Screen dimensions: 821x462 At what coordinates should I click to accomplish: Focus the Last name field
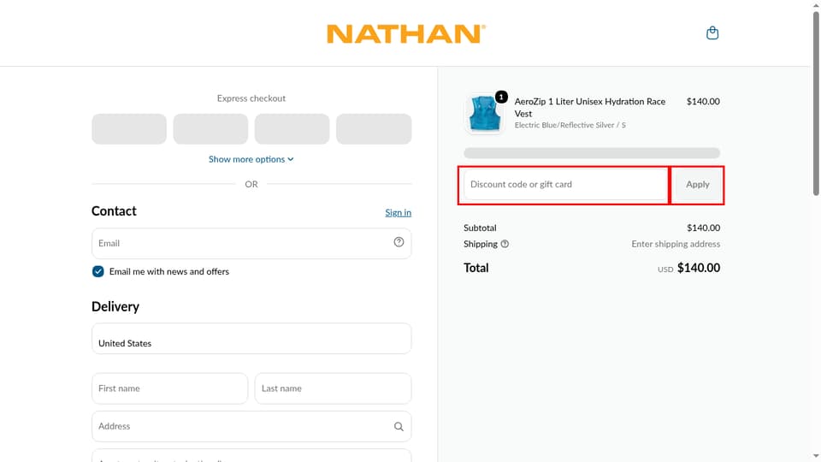click(x=333, y=388)
